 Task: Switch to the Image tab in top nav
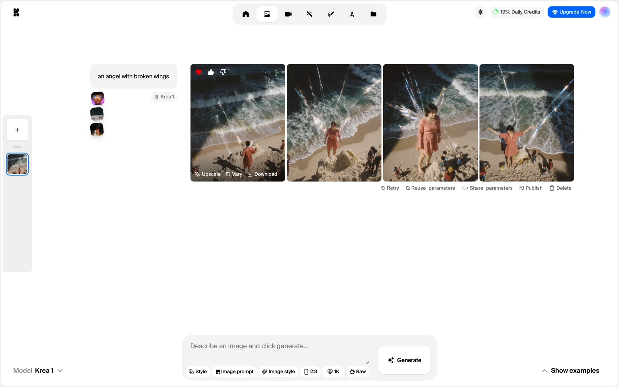point(267,14)
